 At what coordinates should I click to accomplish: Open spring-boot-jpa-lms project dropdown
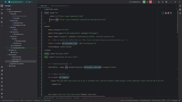click(16, 2)
